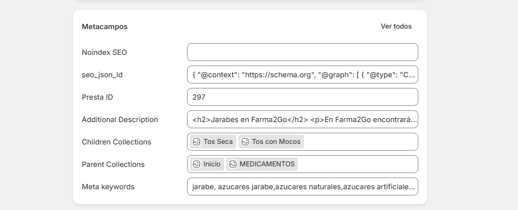Viewport: 518px width, 210px height.
Task: Click the Noindex SEO label
Action: pos(104,52)
